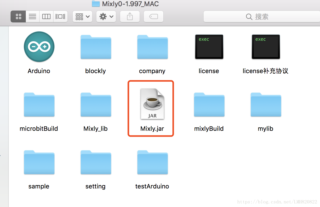Click the "Arduino" file name label
320x207 pixels.
click(39, 71)
